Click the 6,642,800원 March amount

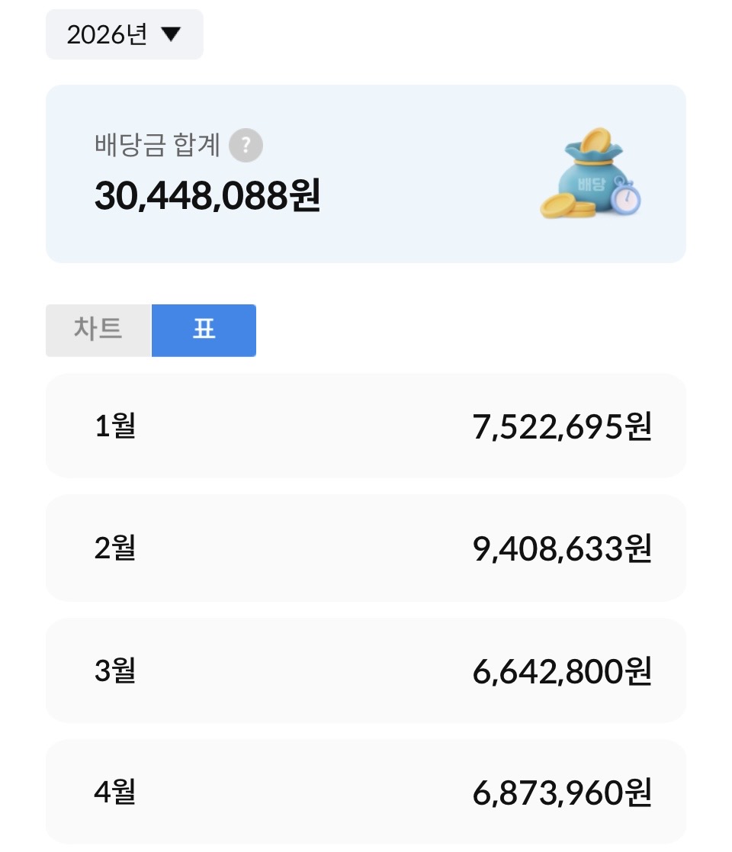(x=562, y=671)
